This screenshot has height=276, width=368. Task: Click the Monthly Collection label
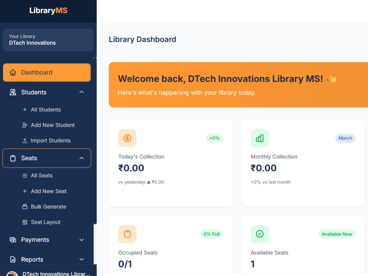click(274, 156)
